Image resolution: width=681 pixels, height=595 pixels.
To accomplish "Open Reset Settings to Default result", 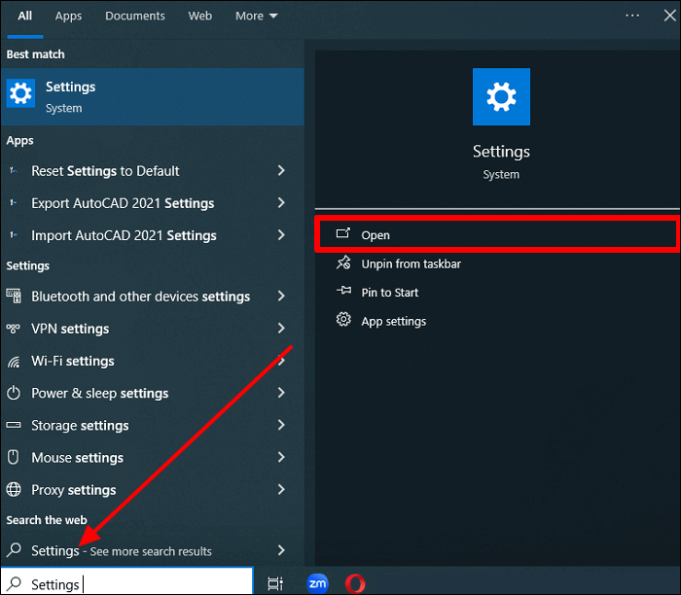I will 153,170.
